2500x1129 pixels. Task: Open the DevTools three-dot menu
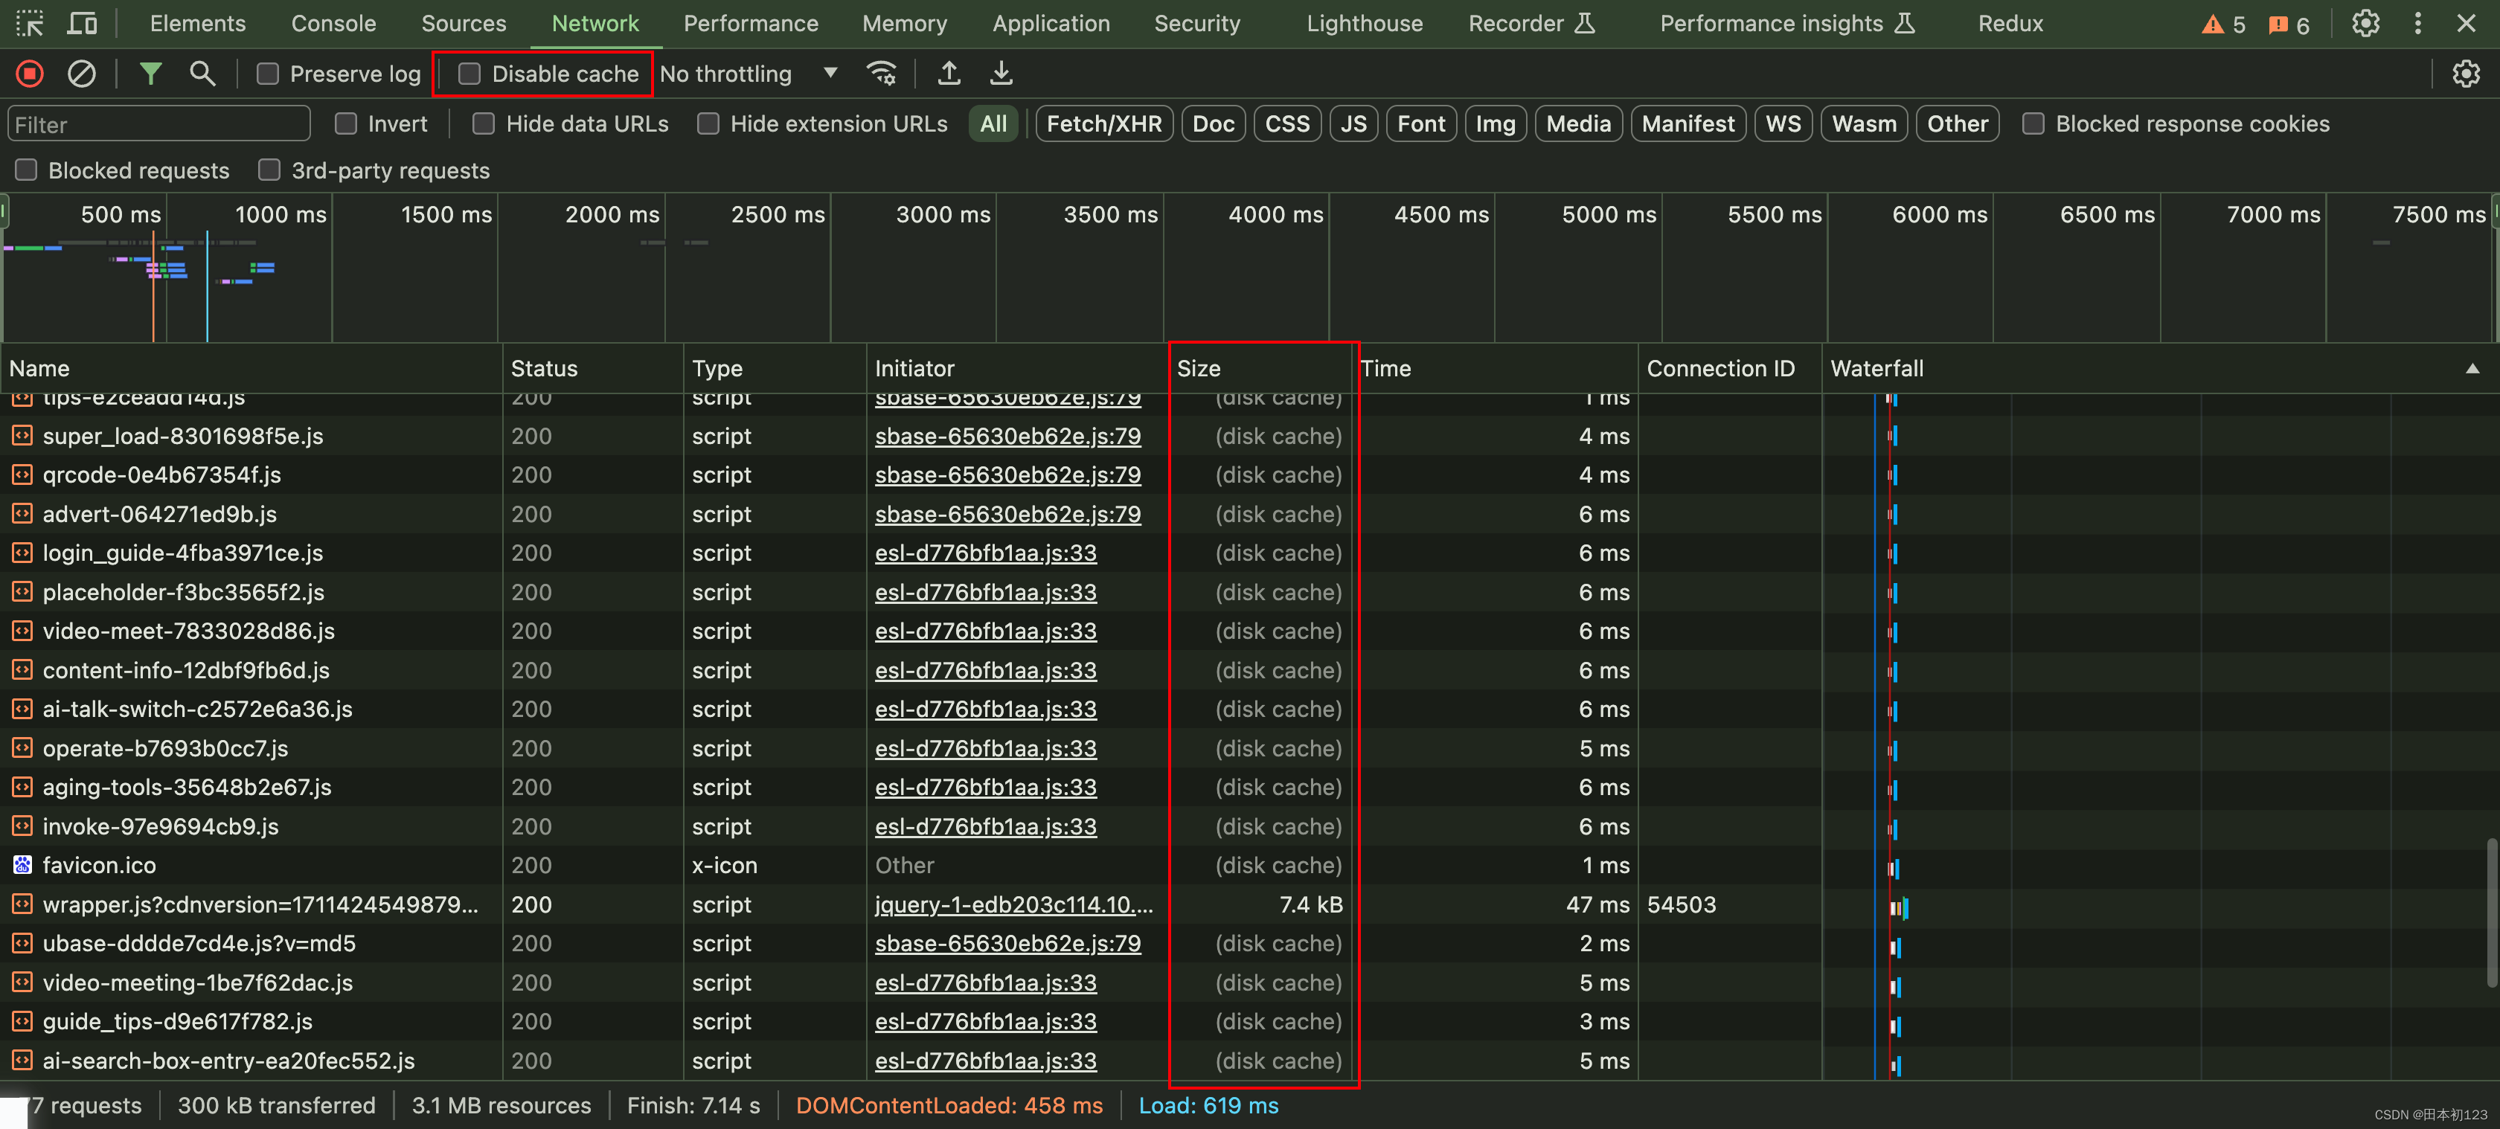click(2417, 23)
